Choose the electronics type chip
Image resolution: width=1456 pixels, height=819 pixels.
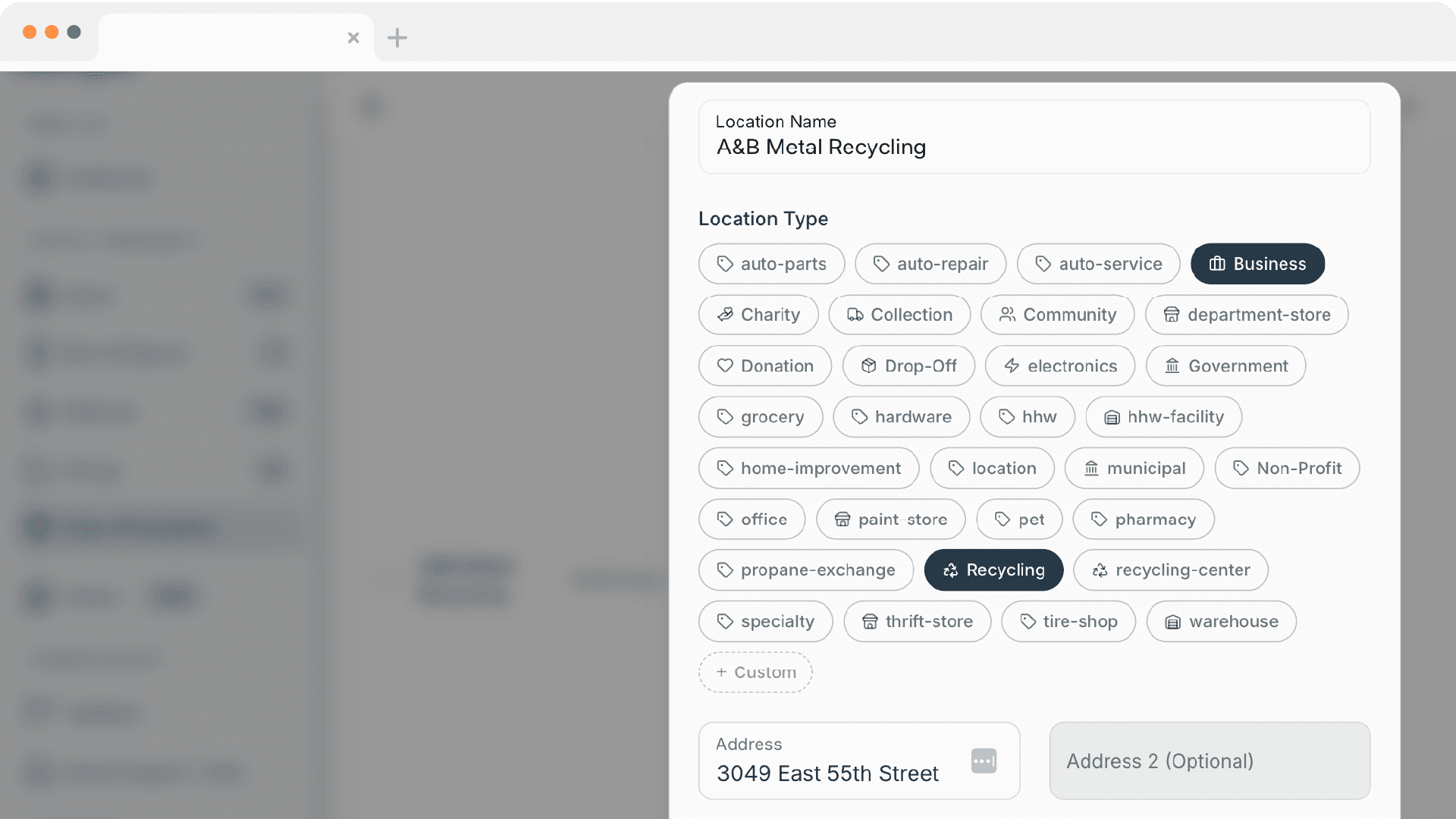(x=1059, y=366)
